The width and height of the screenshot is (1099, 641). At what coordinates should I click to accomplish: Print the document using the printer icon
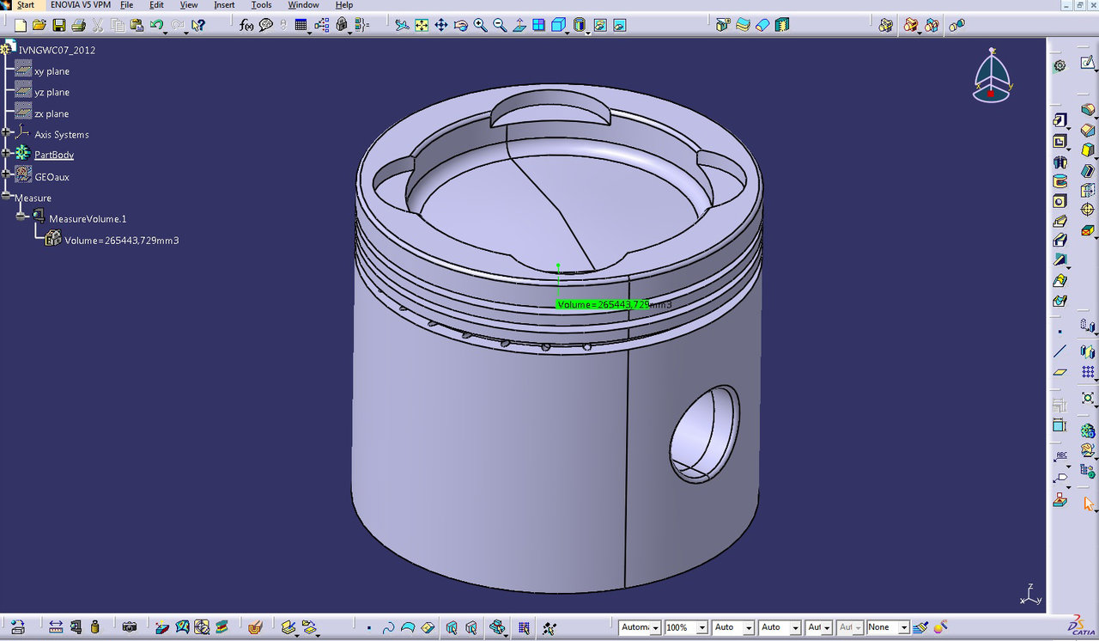[78, 26]
